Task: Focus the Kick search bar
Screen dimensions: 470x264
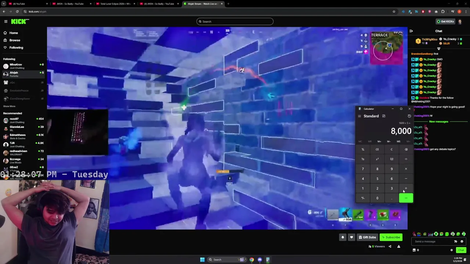Action: click(235, 22)
